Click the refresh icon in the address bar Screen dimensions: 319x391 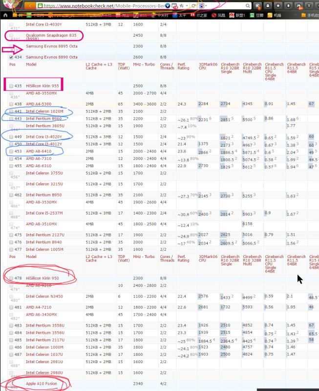tap(193, 5)
